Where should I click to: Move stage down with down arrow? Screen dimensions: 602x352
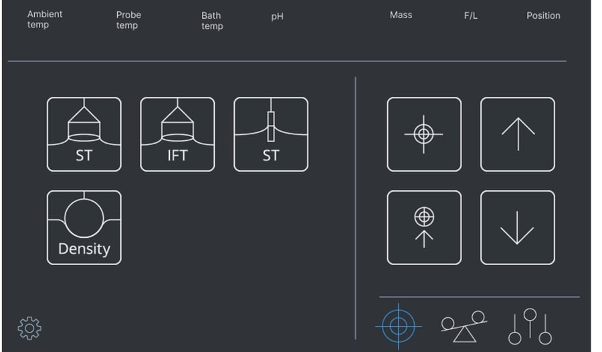coord(518,227)
